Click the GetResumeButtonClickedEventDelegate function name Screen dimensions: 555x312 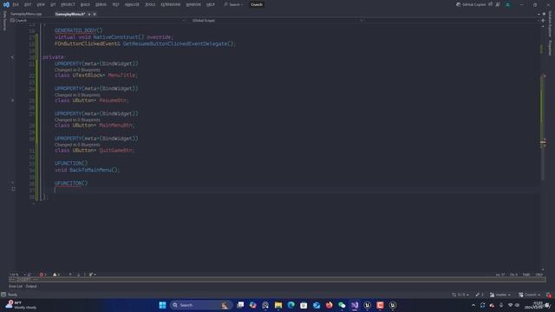pos(175,44)
